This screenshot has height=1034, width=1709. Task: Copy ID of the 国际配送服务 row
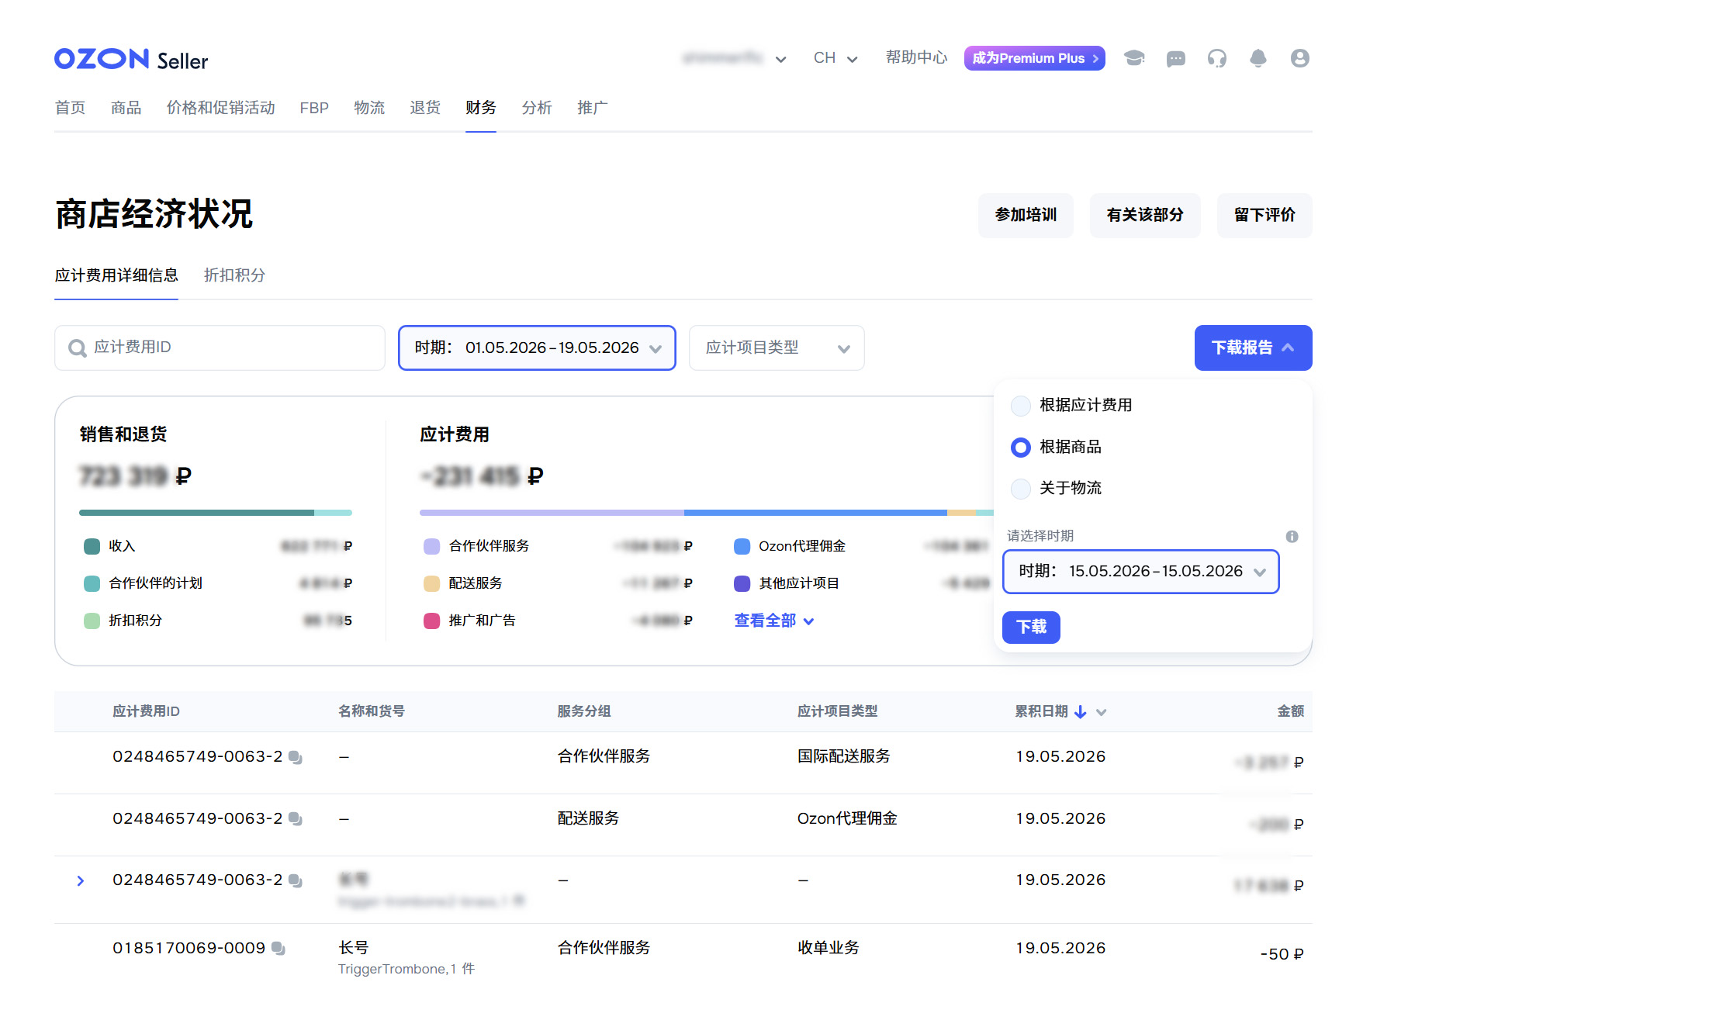(296, 757)
